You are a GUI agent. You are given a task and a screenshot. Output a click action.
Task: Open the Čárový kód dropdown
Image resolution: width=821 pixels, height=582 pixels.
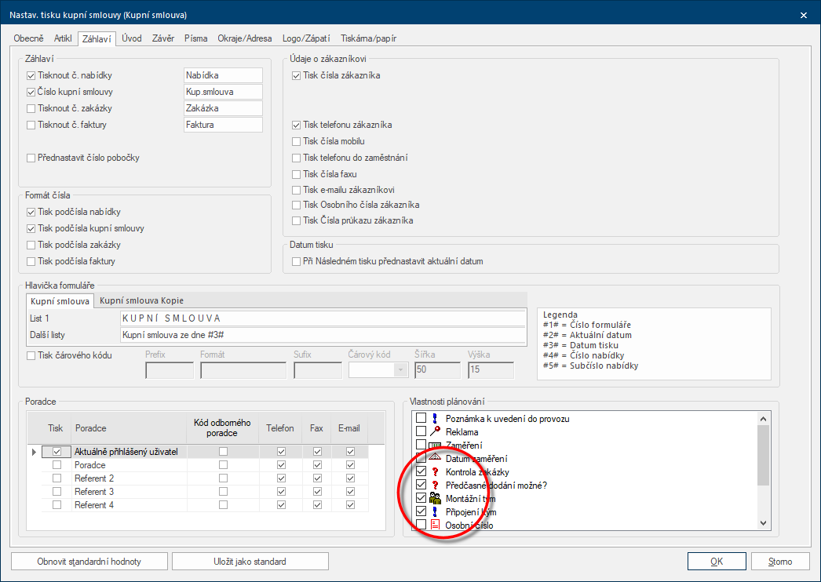tap(400, 370)
